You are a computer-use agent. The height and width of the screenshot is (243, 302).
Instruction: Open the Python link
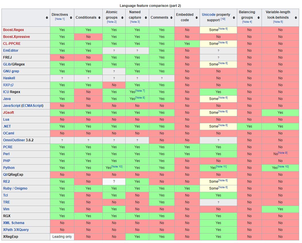click(9, 167)
